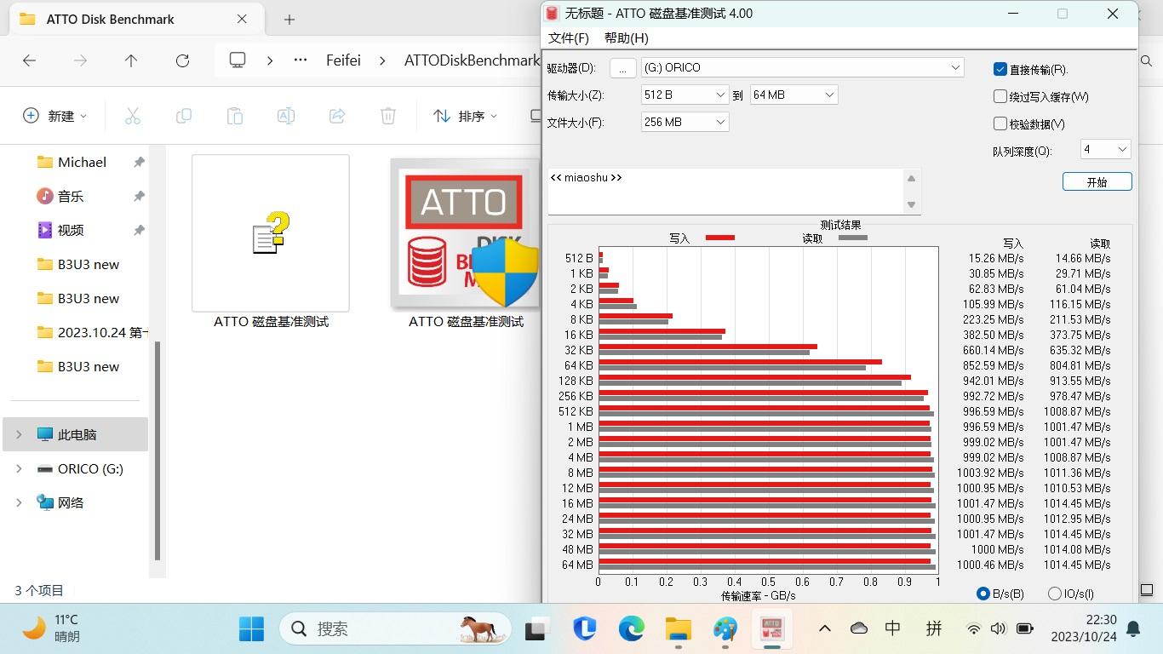Refresh the Explorer folder view

182,60
